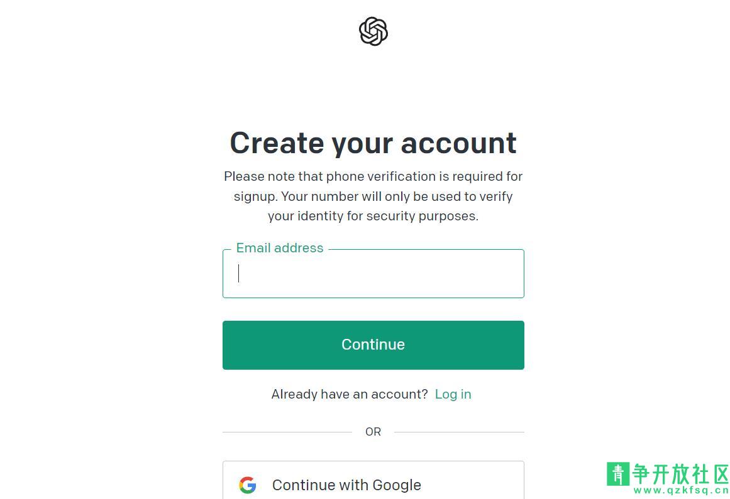The height and width of the screenshot is (499, 730).
Task: Click the 'Continue with Google' label text
Action: (x=347, y=485)
